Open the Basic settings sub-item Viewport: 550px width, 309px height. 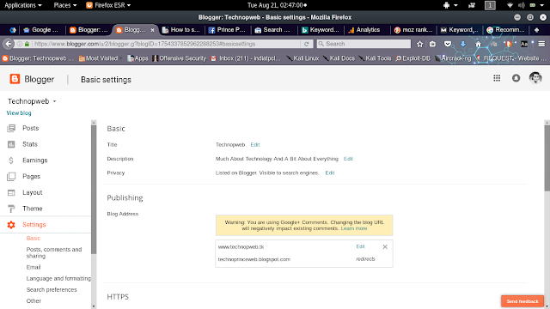click(x=34, y=239)
